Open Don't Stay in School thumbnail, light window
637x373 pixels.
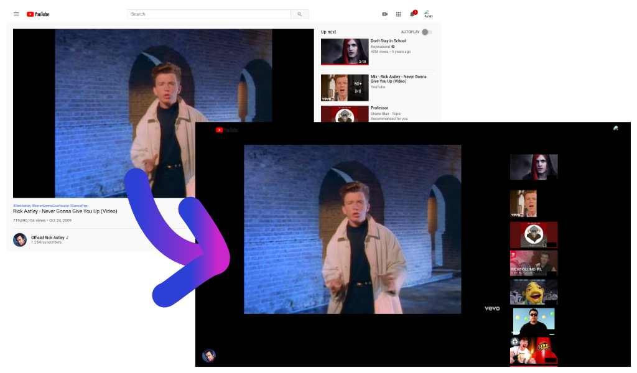pyautogui.click(x=345, y=52)
